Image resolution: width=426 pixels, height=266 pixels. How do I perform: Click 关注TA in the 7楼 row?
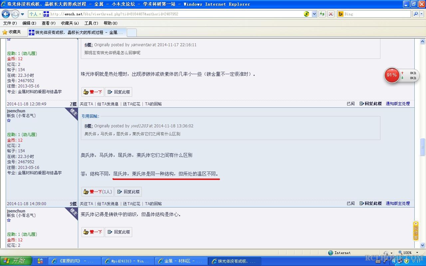pos(86,104)
